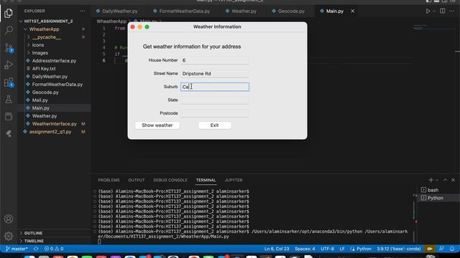Click the Postcode input field
Image resolution: width=460 pixels, height=258 pixels.
coord(215,113)
